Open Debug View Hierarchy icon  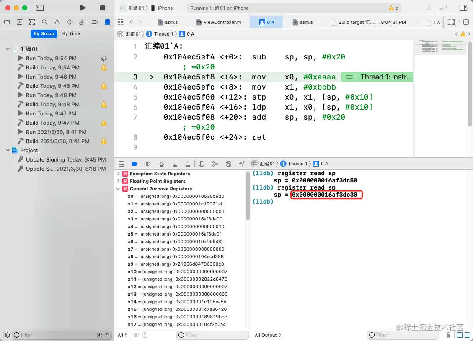tap(202, 164)
